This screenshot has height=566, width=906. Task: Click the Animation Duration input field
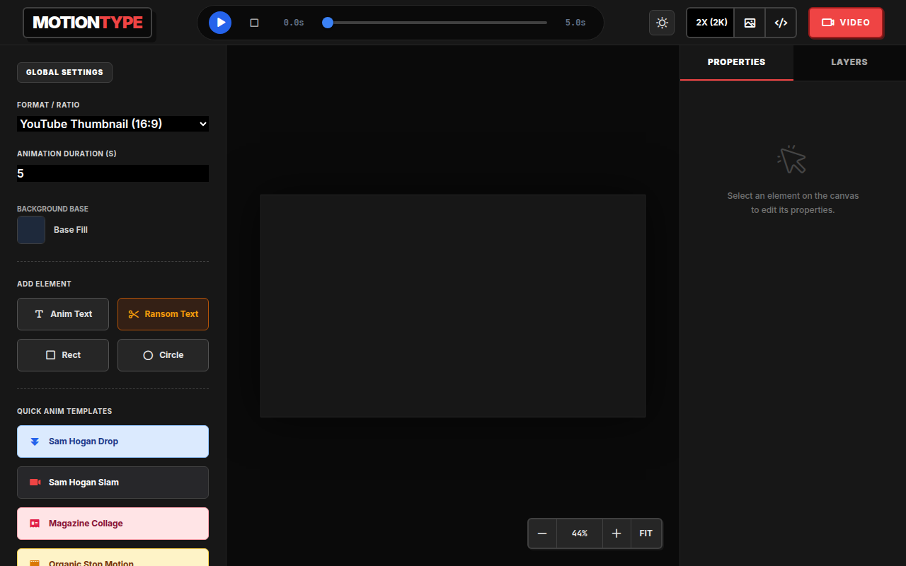coord(113,173)
